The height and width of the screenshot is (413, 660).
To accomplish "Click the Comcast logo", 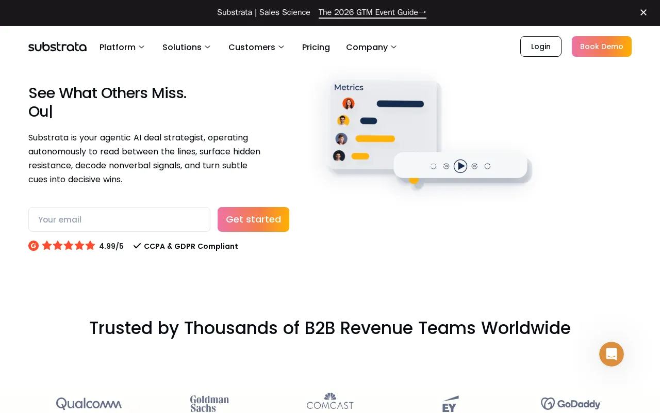I will pyautogui.click(x=330, y=401).
